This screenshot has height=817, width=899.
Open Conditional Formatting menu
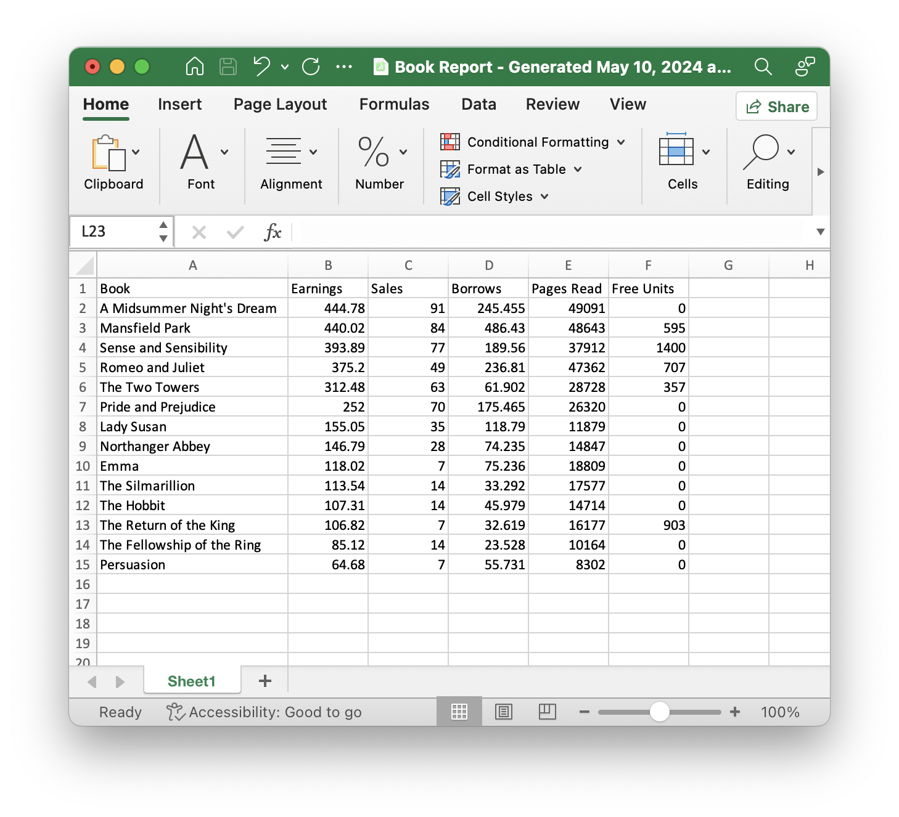pos(533,142)
